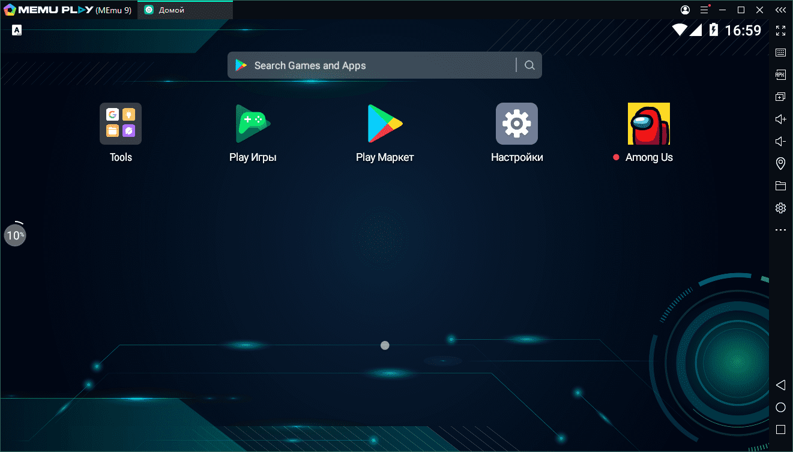793x452 pixels.
Task: Open the MEmu hamburger menu
Action: click(704, 10)
